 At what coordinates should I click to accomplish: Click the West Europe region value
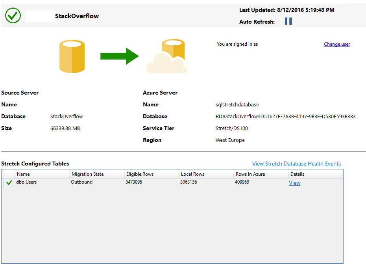pos(230,140)
